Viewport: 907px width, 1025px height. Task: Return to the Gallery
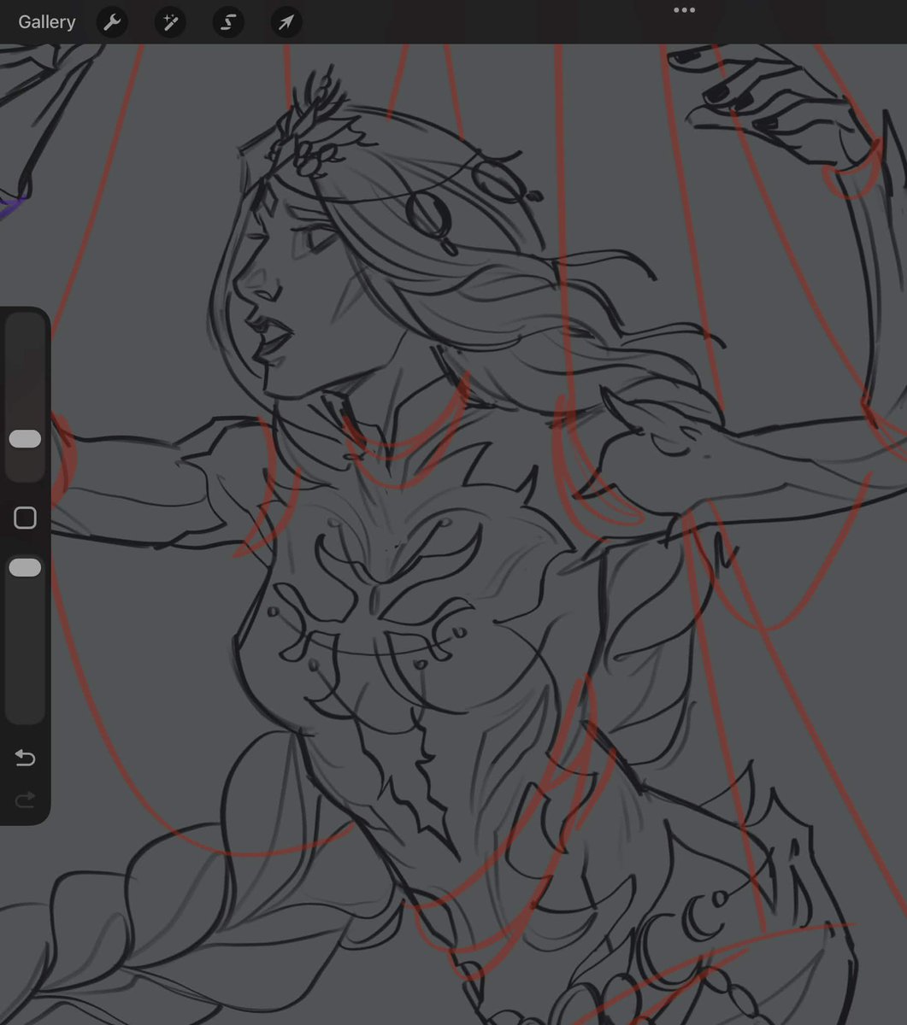tap(47, 22)
